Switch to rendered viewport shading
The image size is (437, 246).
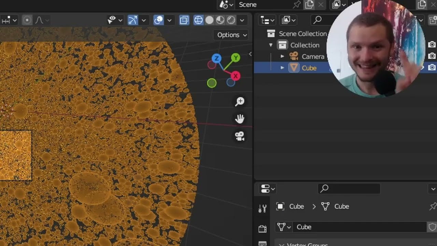click(x=231, y=20)
